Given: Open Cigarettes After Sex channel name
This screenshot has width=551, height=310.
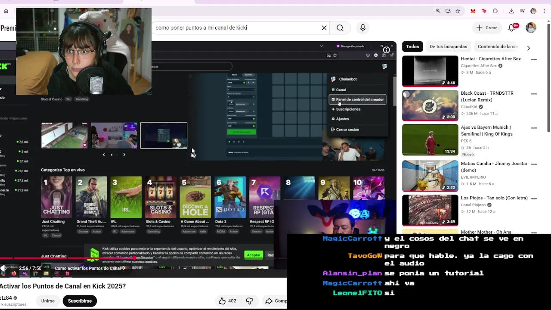Looking at the screenshot, I should 479,66.
